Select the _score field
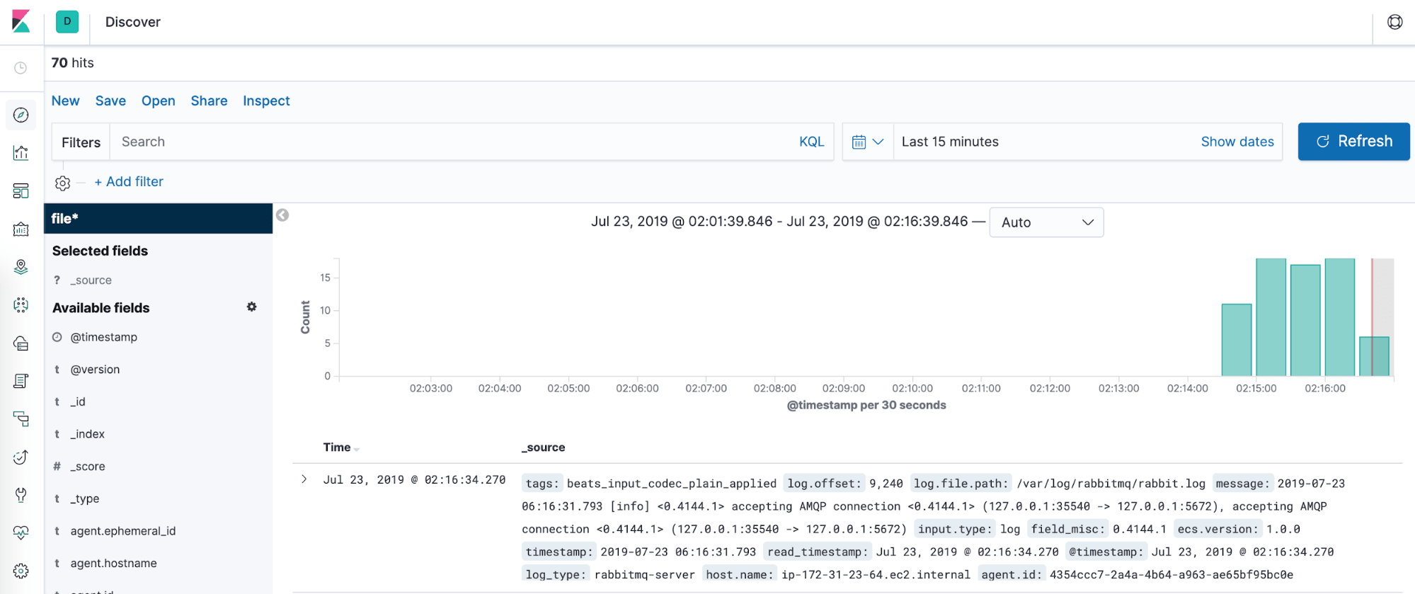 pos(87,467)
